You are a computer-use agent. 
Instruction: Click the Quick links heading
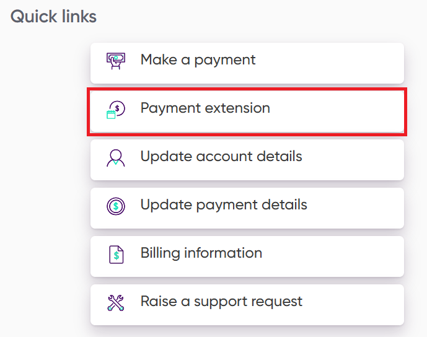[54, 17]
